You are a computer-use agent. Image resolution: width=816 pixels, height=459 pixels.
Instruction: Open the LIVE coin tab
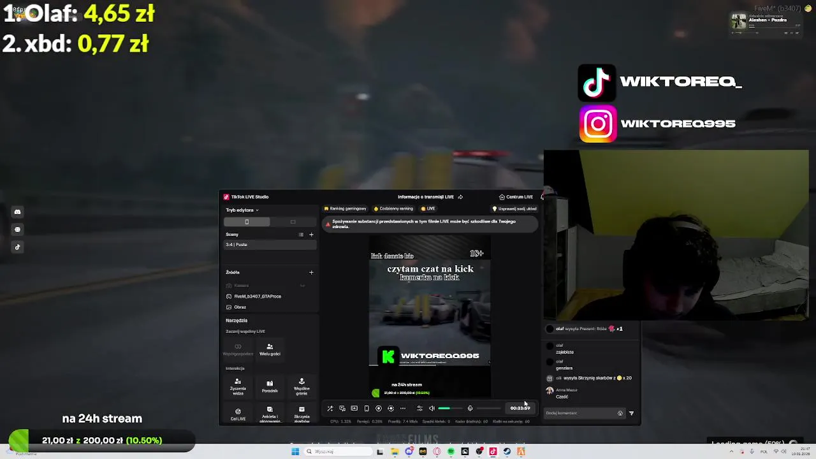coord(428,208)
